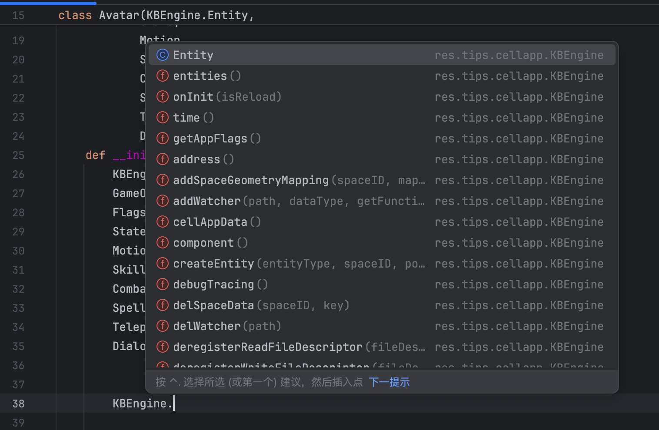This screenshot has height=430, width=659.
Task: Select addSpaceGeometryMapping from completion list
Action: pos(251,180)
